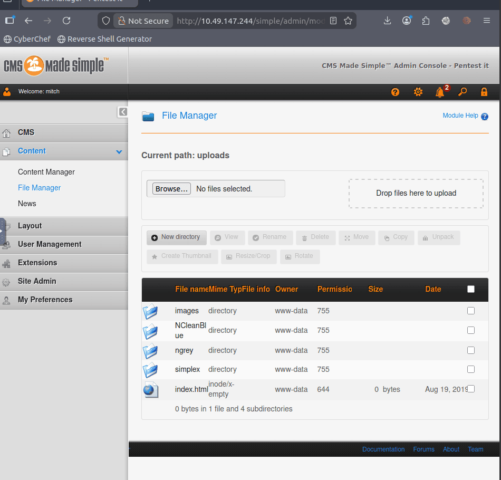Screen dimensions: 501x480
Task: Expand the Layout menu section
Action: [x=30, y=226]
